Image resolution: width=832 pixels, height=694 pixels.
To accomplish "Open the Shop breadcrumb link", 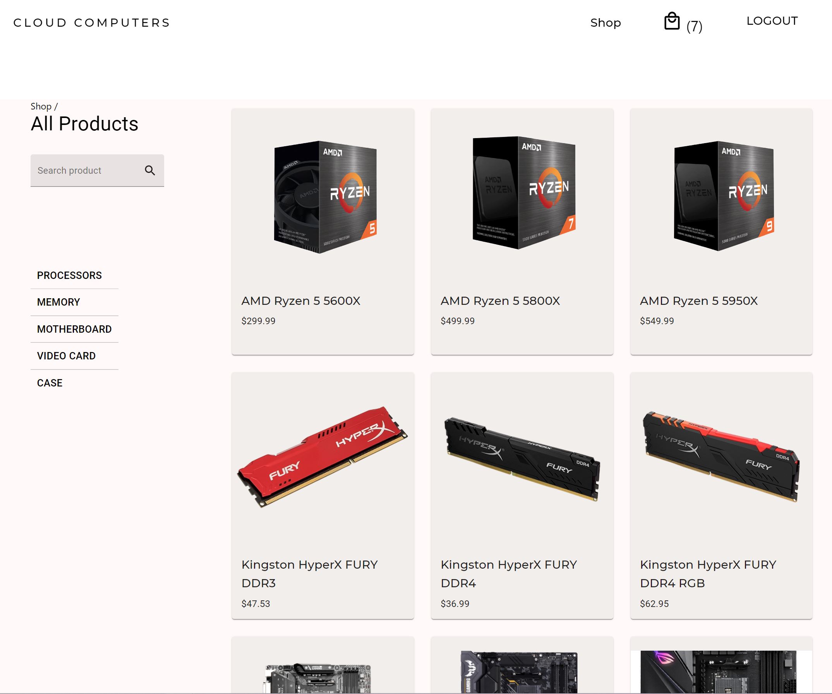I will click(41, 106).
